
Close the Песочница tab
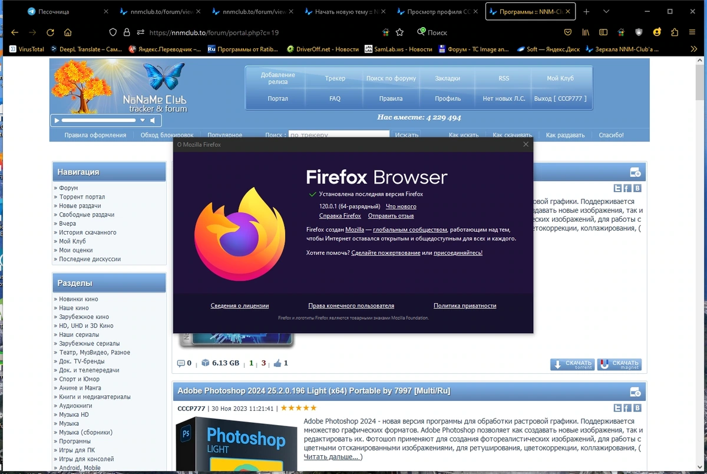105,11
